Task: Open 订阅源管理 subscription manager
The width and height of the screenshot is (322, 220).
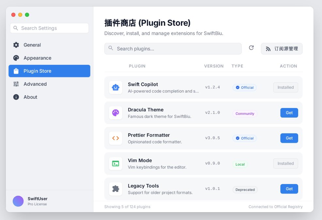Action: (282, 49)
